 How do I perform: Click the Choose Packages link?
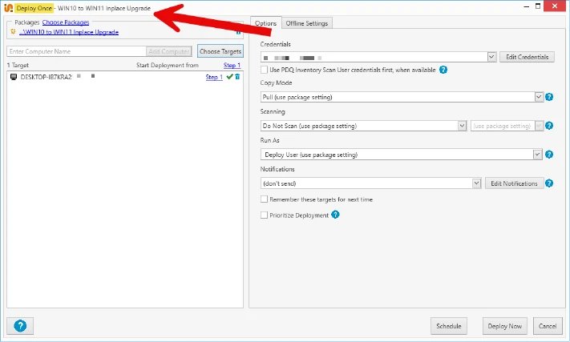pyautogui.click(x=66, y=22)
